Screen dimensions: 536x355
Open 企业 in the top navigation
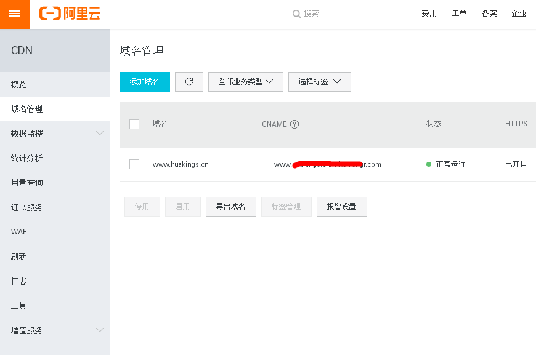[519, 14]
